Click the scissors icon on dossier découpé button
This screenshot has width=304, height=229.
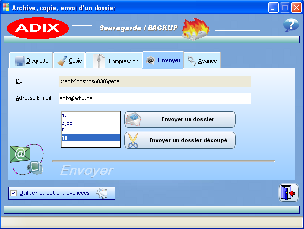click(133, 140)
